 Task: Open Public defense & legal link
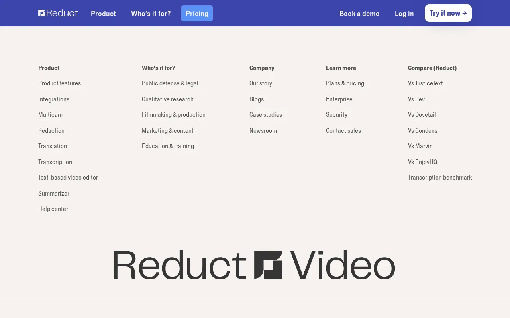click(x=170, y=83)
